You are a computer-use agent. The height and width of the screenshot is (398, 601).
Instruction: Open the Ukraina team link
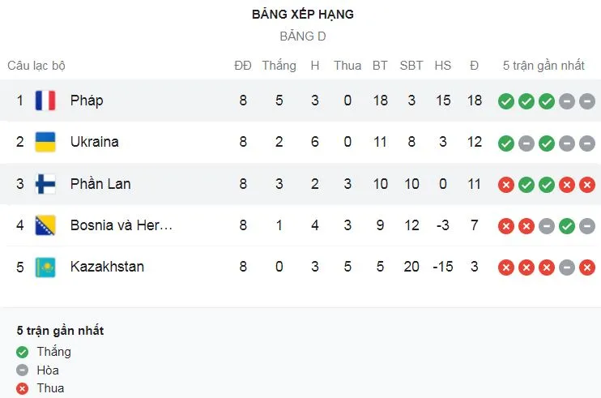(x=95, y=142)
